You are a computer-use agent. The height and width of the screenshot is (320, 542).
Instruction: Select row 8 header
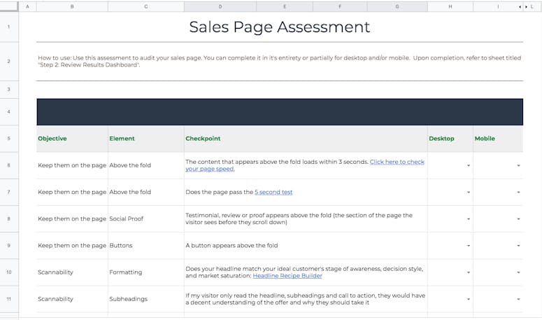click(x=9, y=218)
